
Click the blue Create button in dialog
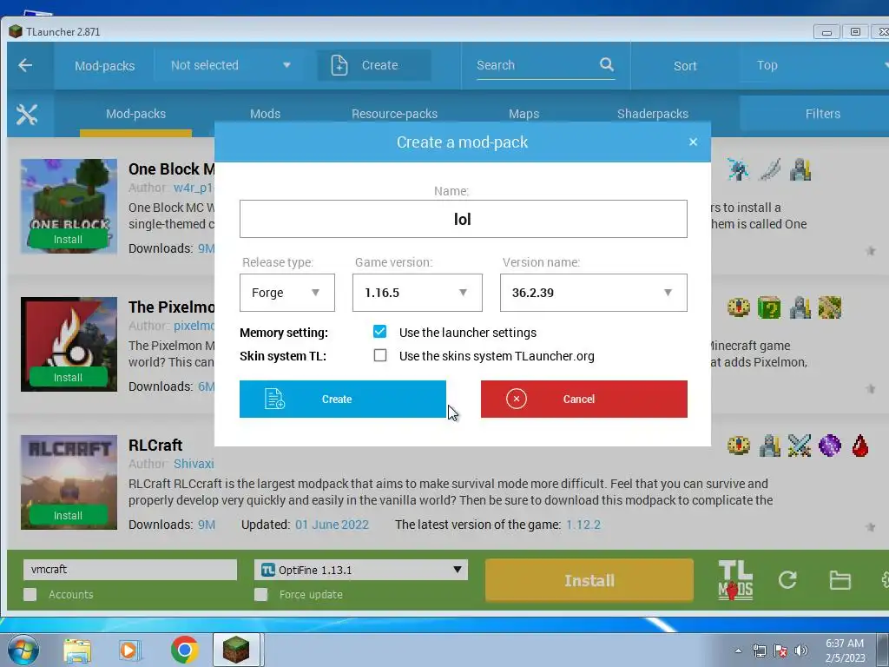click(342, 400)
